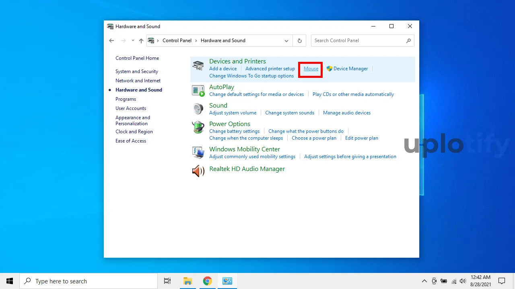Select System and Security in sidebar
The width and height of the screenshot is (515, 289).
(x=137, y=71)
